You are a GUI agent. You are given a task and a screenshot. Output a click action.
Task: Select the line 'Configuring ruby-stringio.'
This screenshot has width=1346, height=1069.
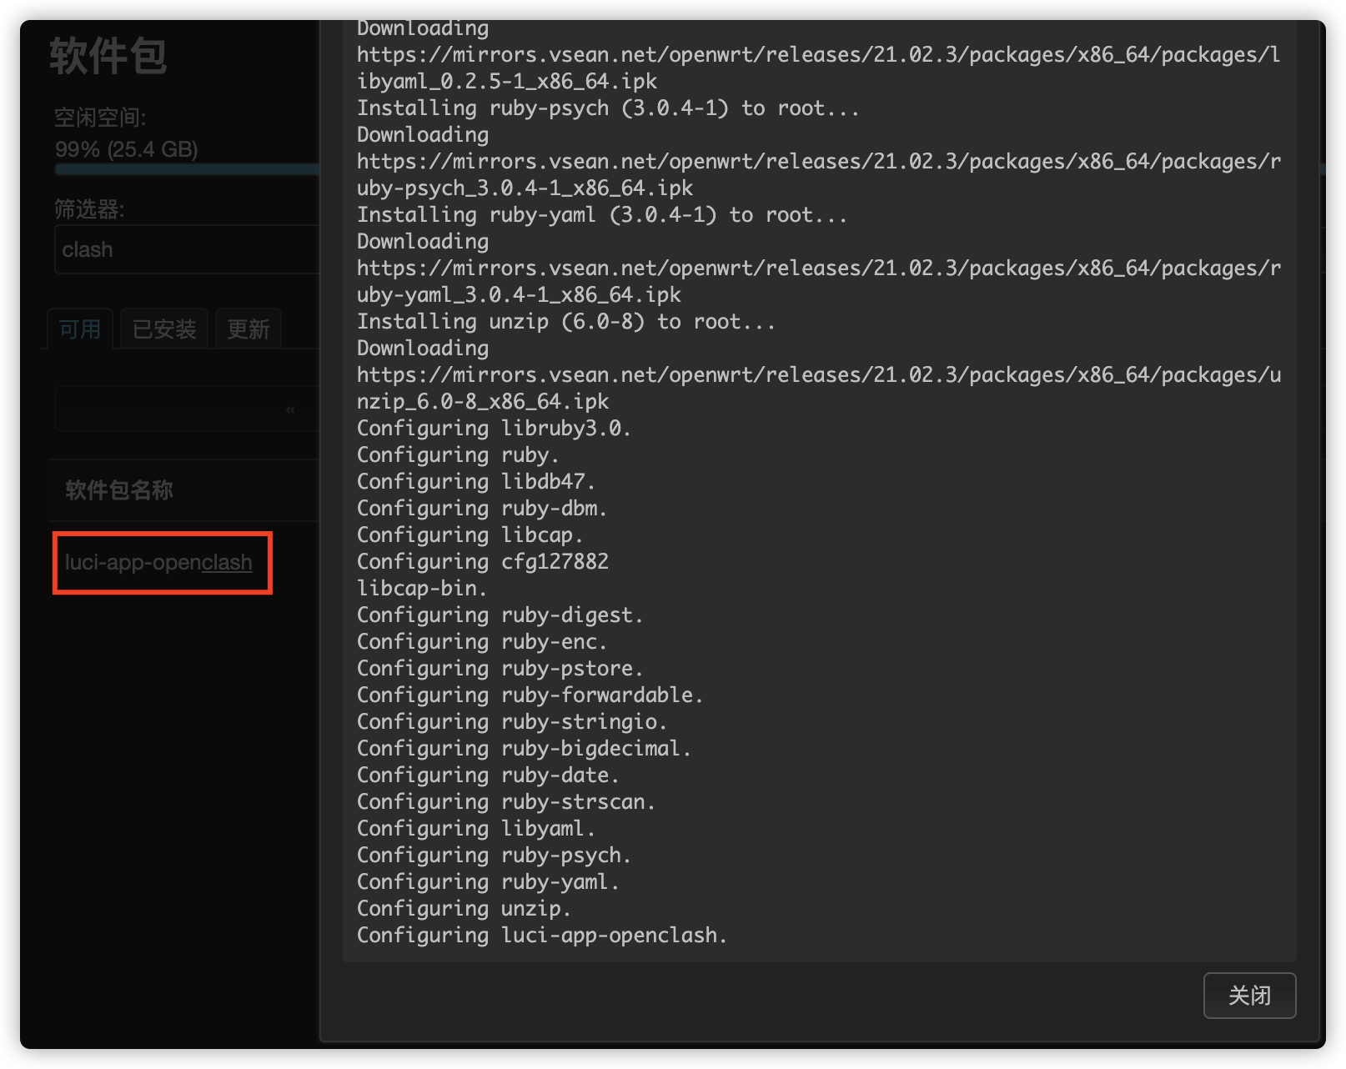pos(512,721)
